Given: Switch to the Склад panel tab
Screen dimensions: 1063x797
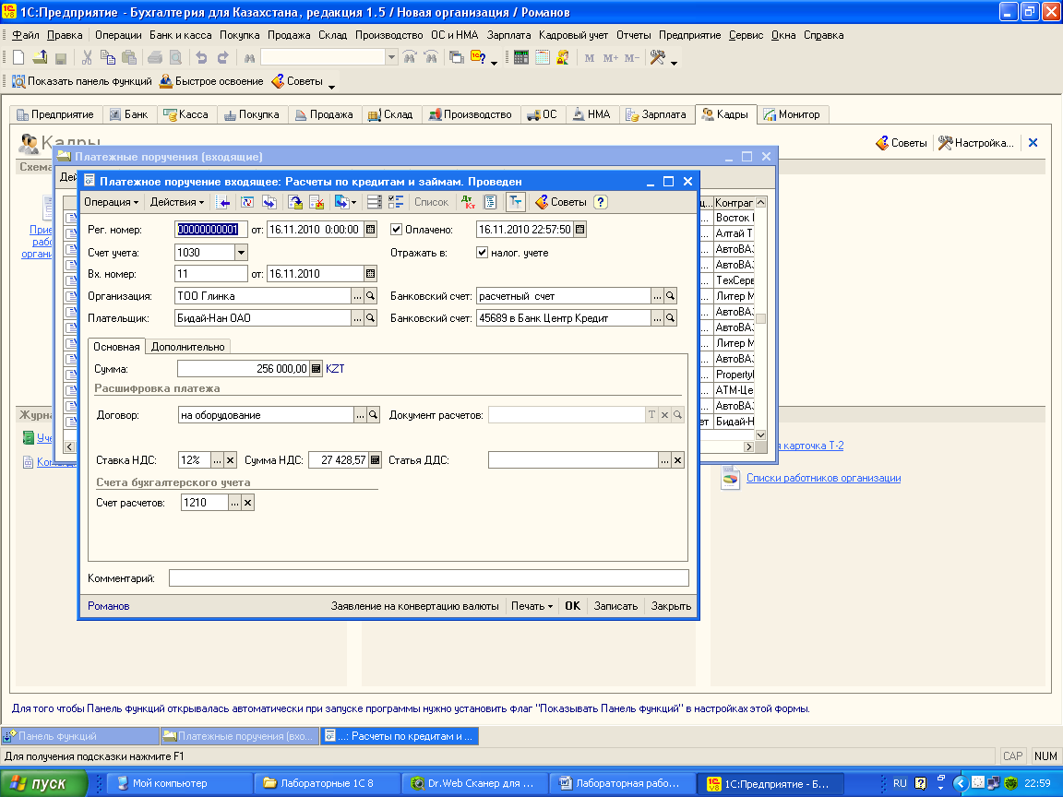Looking at the screenshot, I should pyautogui.click(x=390, y=114).
